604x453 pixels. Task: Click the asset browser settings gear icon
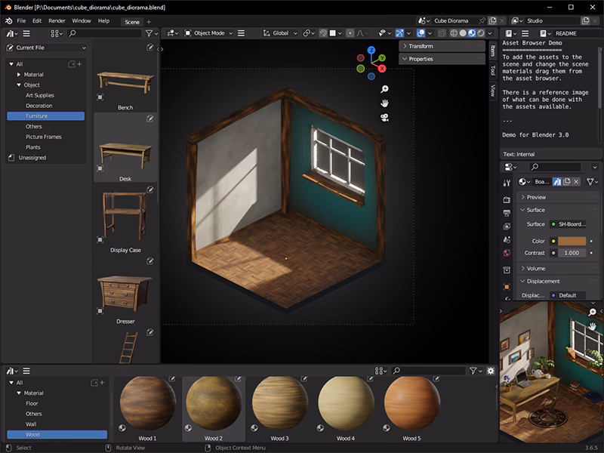pyautogui.click(x=491, y=370)
